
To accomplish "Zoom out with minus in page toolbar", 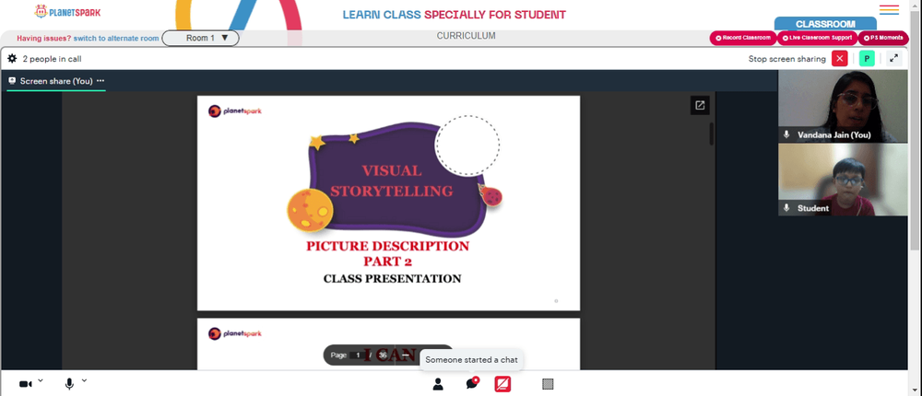I will (x=405, y=355).
